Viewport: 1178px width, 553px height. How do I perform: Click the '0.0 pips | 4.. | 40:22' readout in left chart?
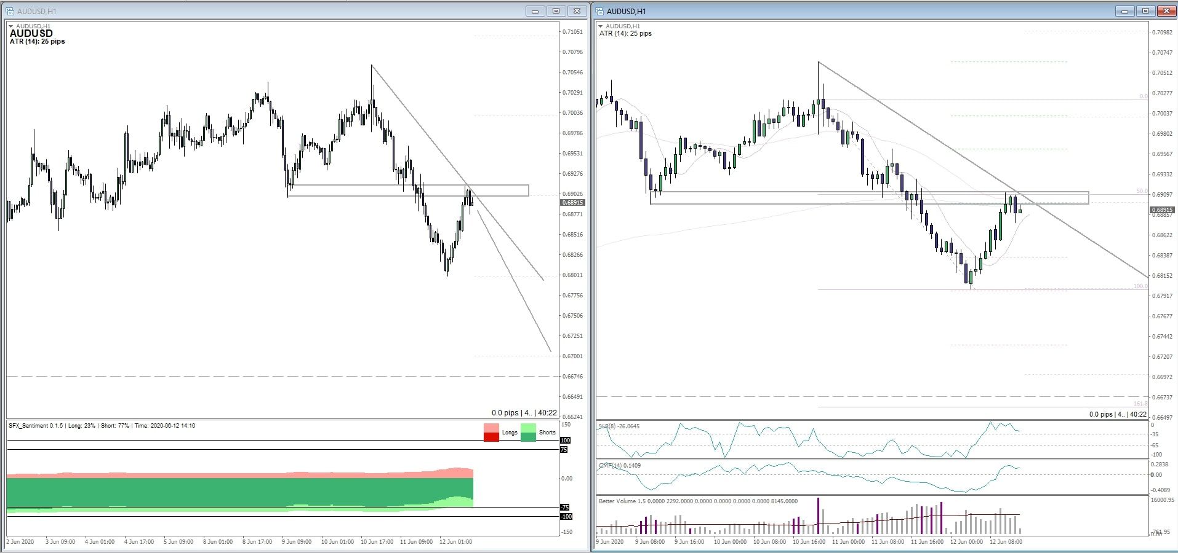(524, 413)
